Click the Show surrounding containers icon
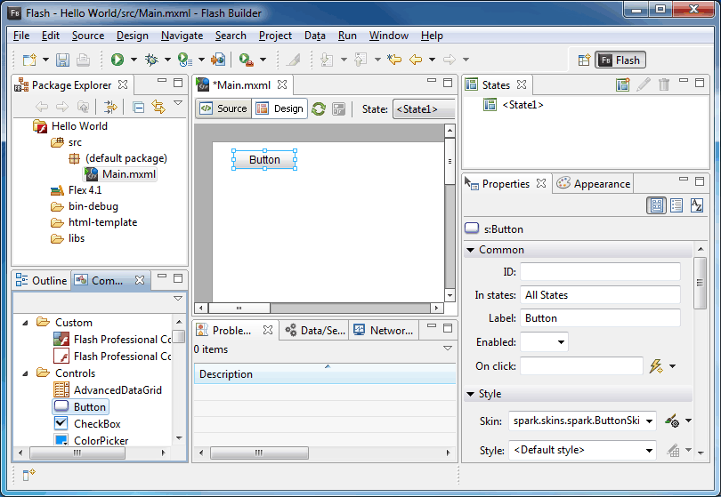Image resolution: width=721 pixels, height=497 pixels. point(339,108)
